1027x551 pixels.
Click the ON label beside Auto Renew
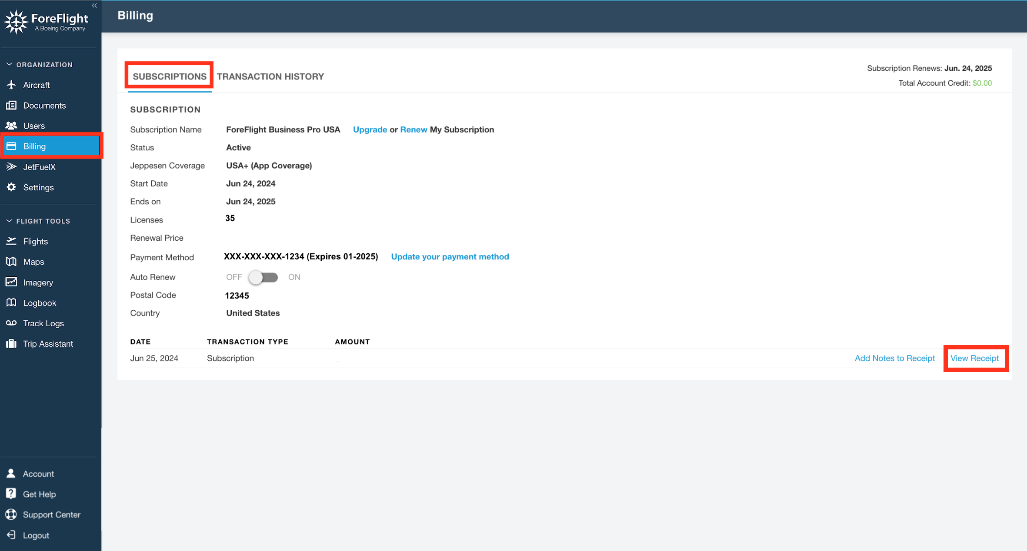pyautogui.click(x=294, y=277)
